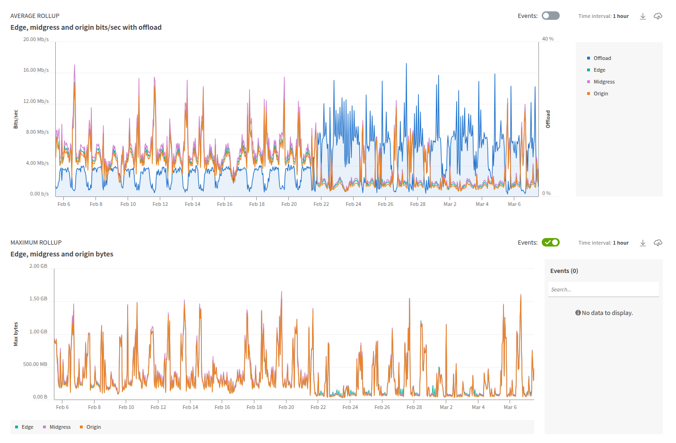
Task: Click the Midgress legend marker in the top legend
Action: click(x=588, y=81)
